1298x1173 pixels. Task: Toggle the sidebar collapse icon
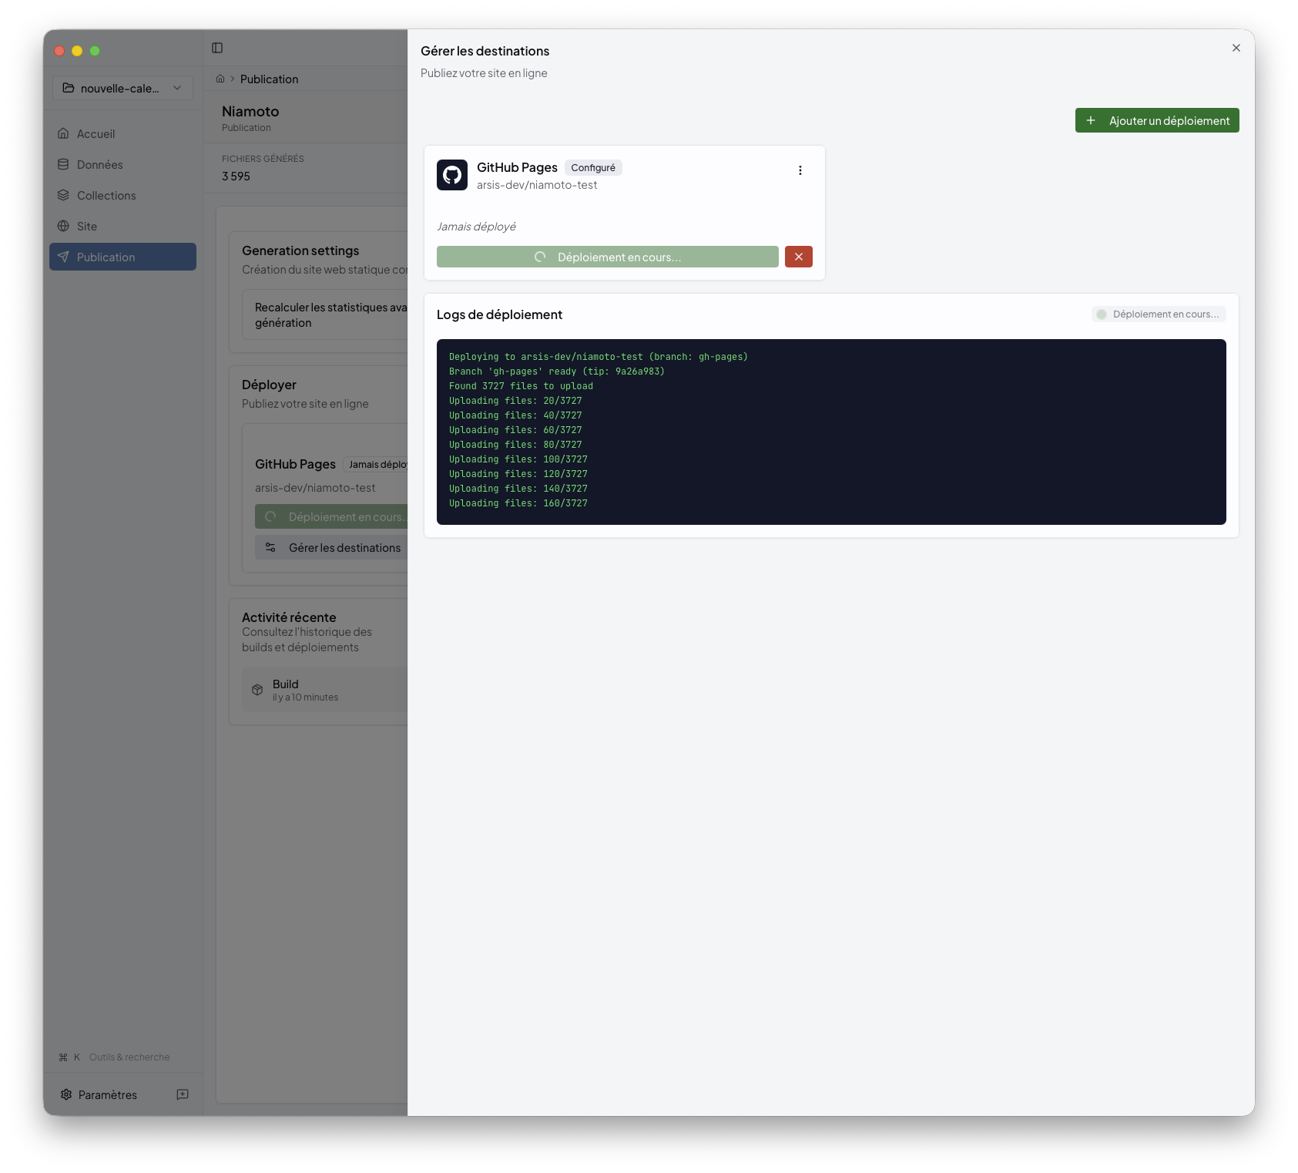tap(217, 48)
